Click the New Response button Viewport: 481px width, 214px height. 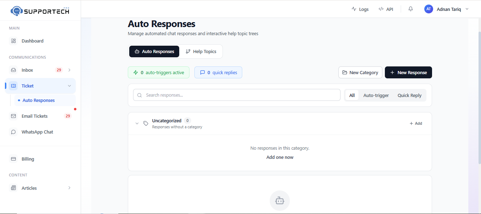coord(408,72)
